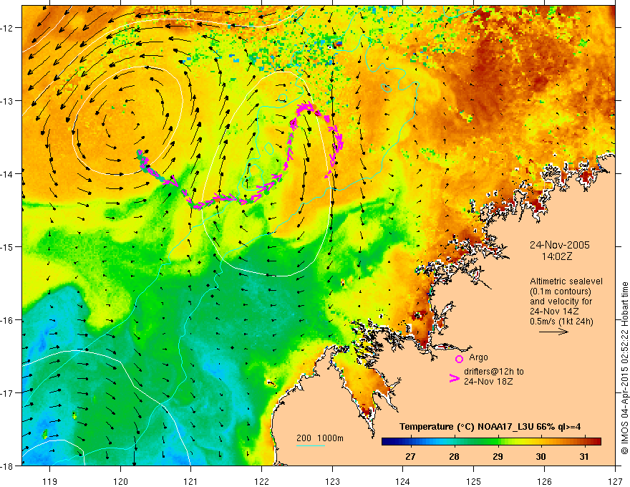Click the '0.5m/s (1kt 24h)' text
630x487 pixels.
(x=561, y=322)
